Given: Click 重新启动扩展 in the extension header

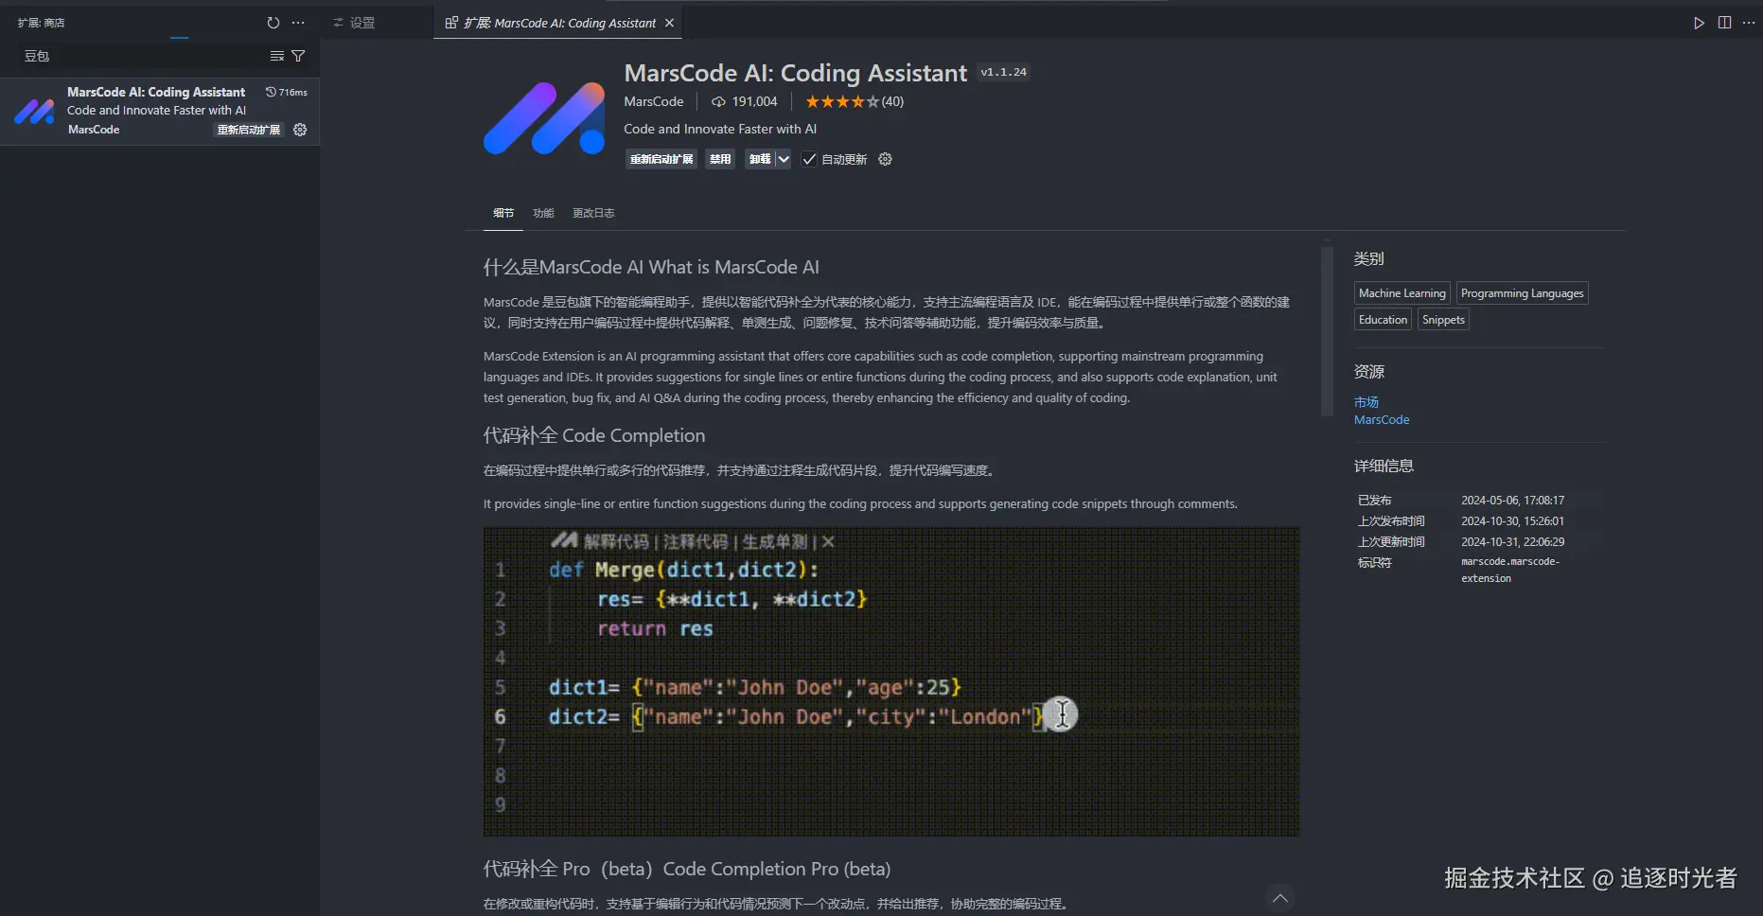Looking at the screenshot, I should coord(661,159).
